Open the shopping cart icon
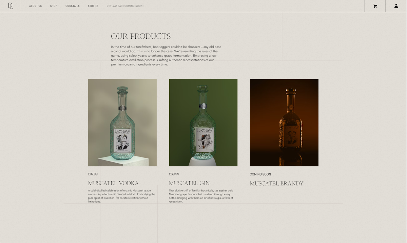The width and height of the screenshot is (407, 243). pyautogui.click(x=375, y=6)
